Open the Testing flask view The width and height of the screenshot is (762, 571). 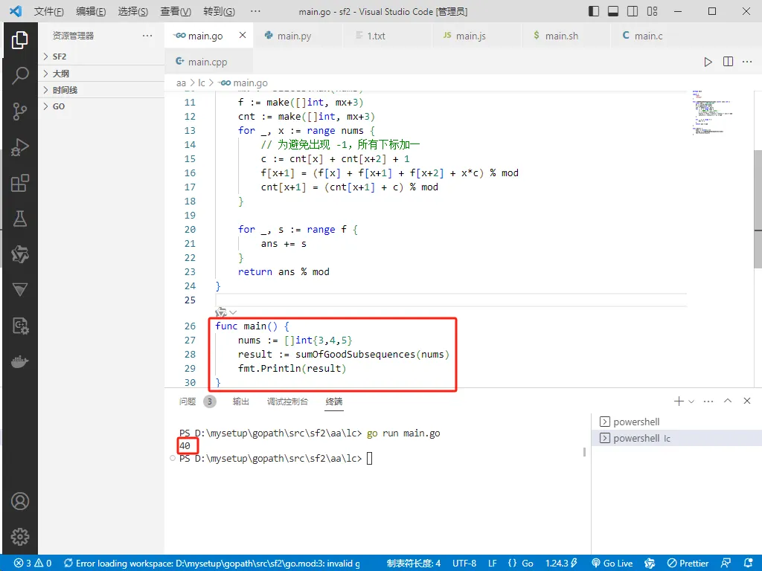[x=19, y=219]
